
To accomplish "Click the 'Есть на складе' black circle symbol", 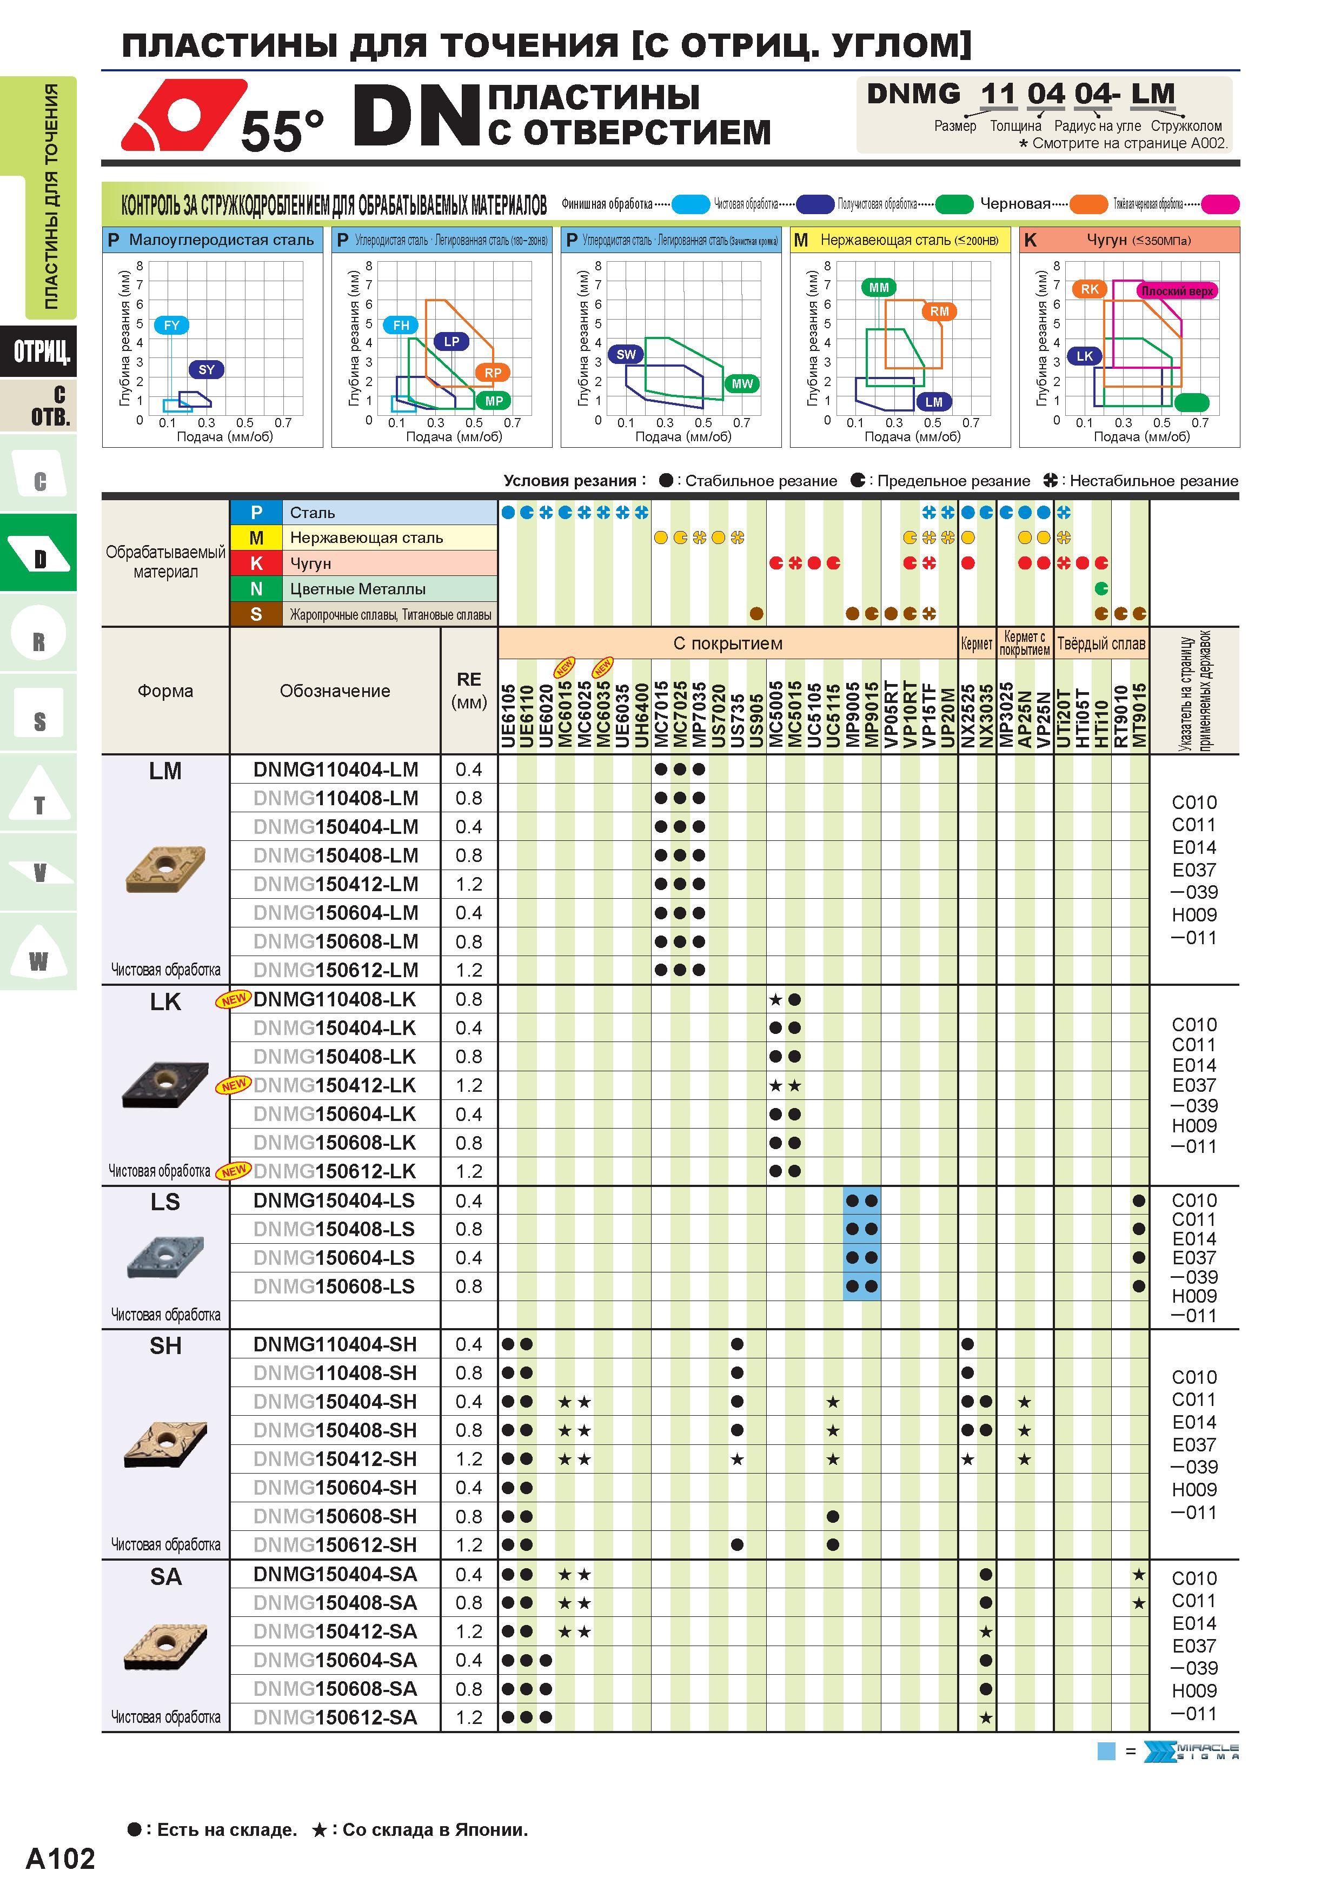I will click(x=134, y=1830).
